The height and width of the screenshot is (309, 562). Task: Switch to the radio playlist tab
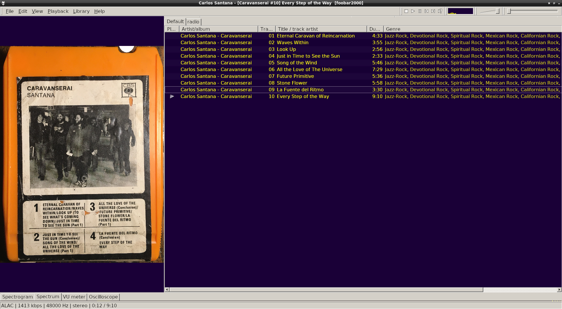(x=193, y=22)
